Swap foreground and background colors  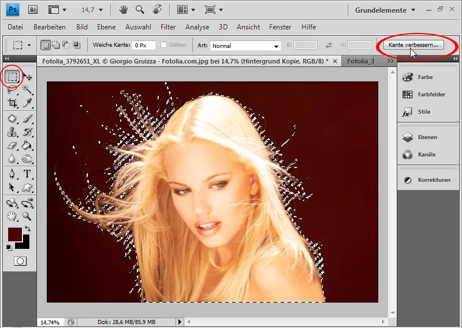[28, 229]
